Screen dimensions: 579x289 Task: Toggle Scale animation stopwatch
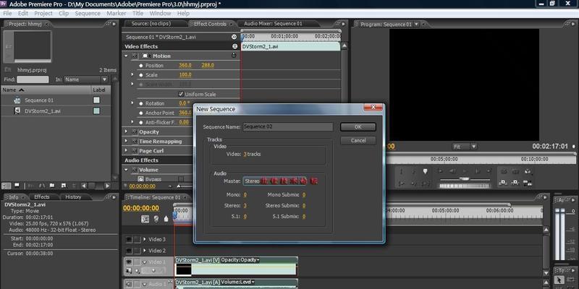tap(140, 75)
